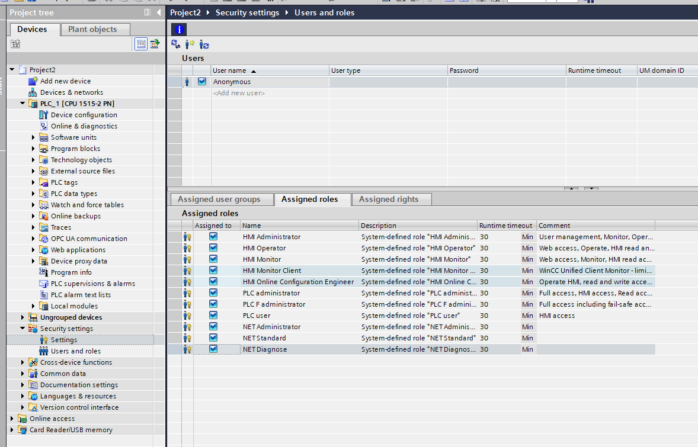The width and height of the screenshot is (698, 447).
Task: Click the user refresh toolbar icon
Action: click(204, 44)
